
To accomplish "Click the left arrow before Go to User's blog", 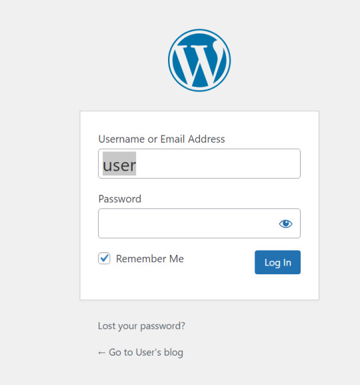I will 101,353.
